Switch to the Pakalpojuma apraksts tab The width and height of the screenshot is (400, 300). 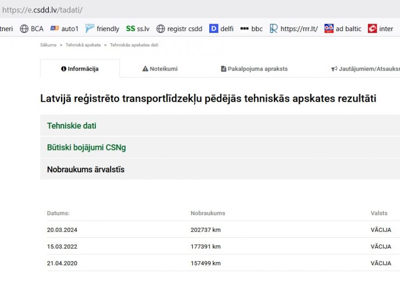[254, 69]
